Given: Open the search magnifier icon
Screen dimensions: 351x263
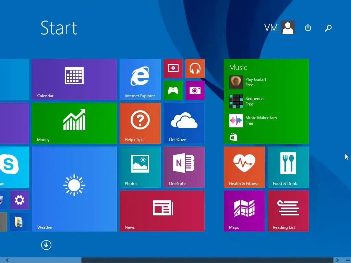Looking at the screenshot, I should (x=328, y=28).
